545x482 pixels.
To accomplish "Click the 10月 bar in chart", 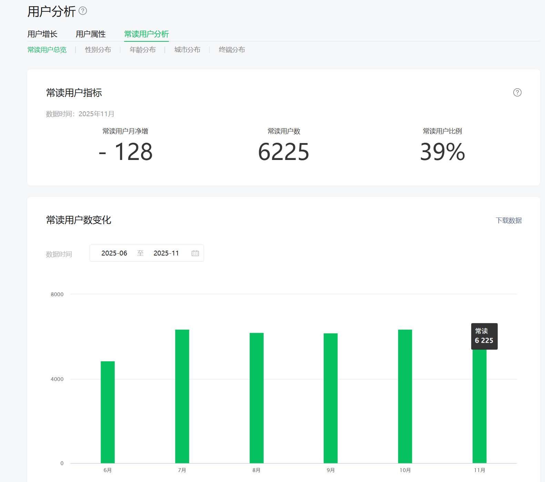I will click(x=405, y=396).
